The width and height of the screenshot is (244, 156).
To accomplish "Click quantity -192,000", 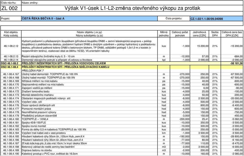I will [x=184, y=136].
